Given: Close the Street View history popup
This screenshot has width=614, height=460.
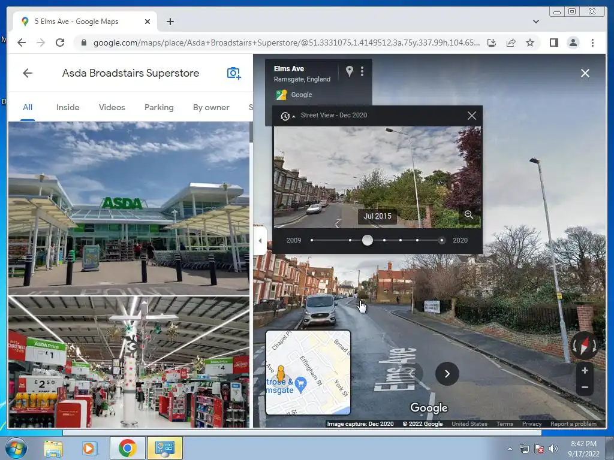Looking at the screenshot, I should pos(472,116).
